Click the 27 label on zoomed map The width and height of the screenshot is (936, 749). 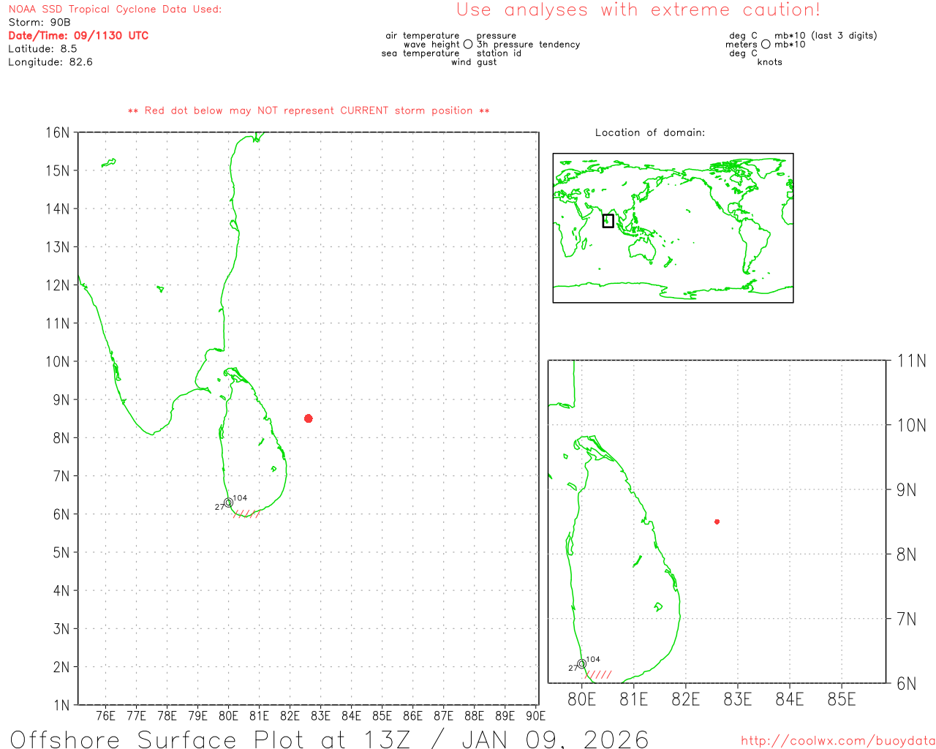(x=573, y=668)
